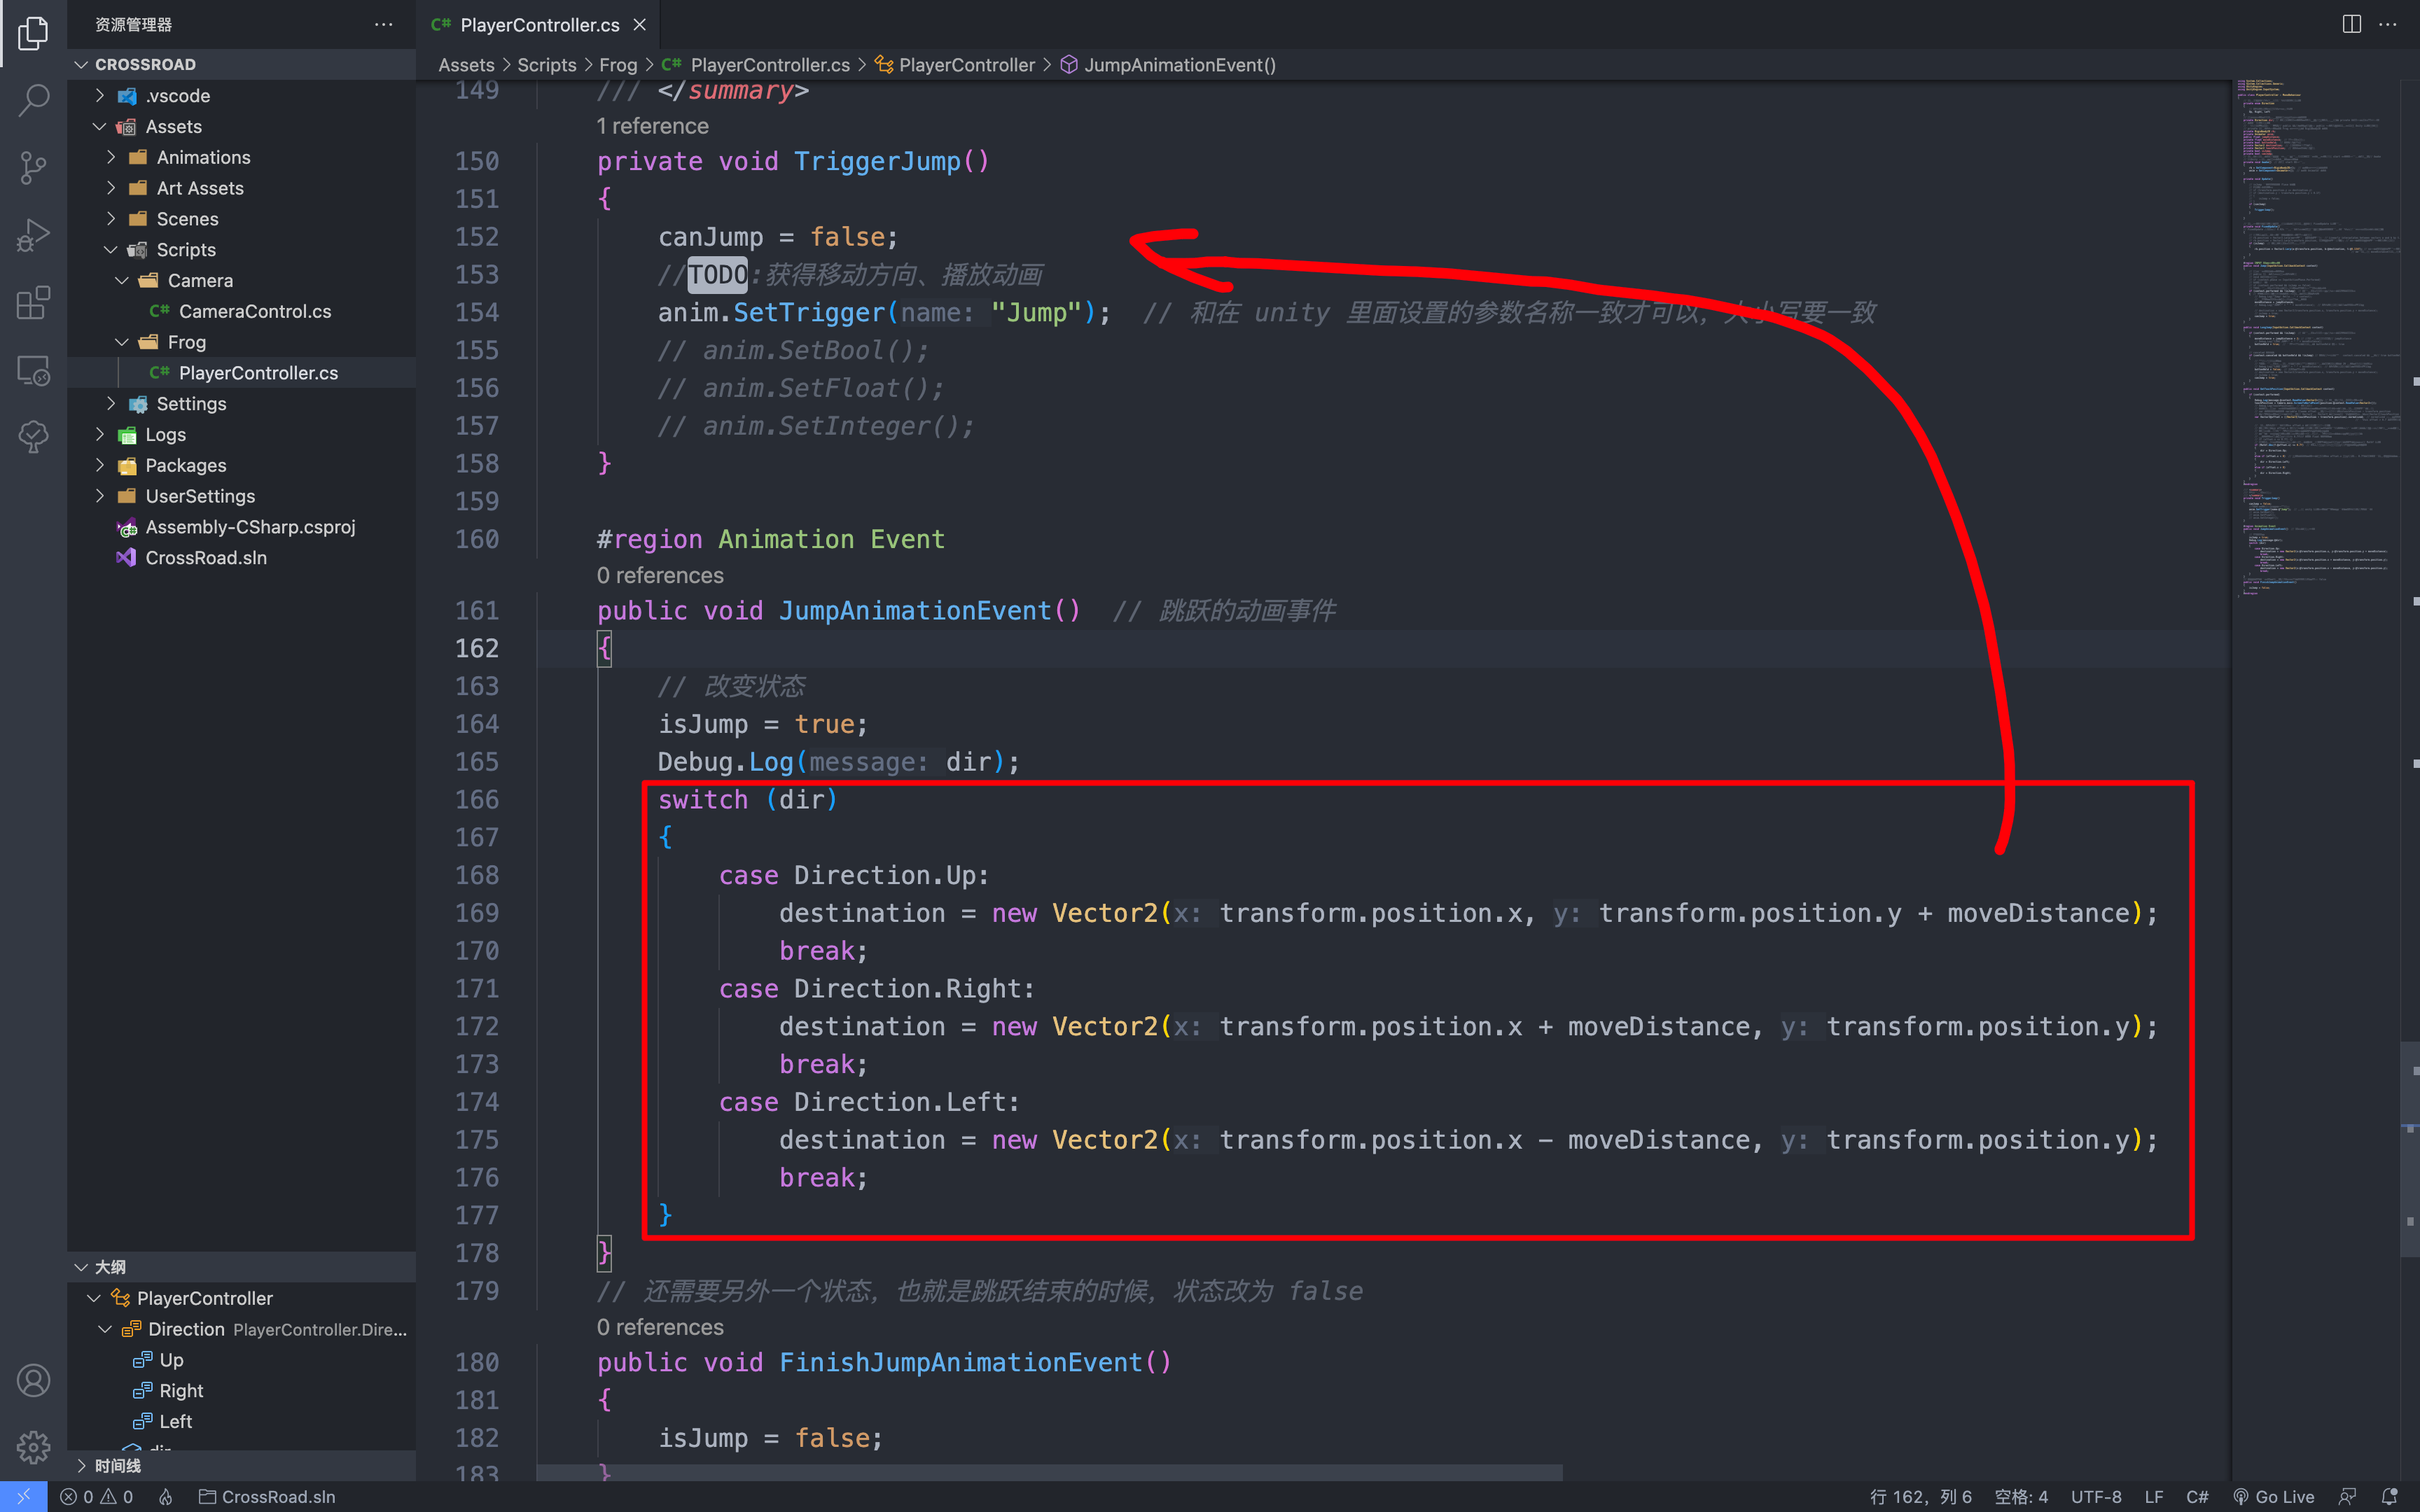Expand the Animations folder

[241, 158]
